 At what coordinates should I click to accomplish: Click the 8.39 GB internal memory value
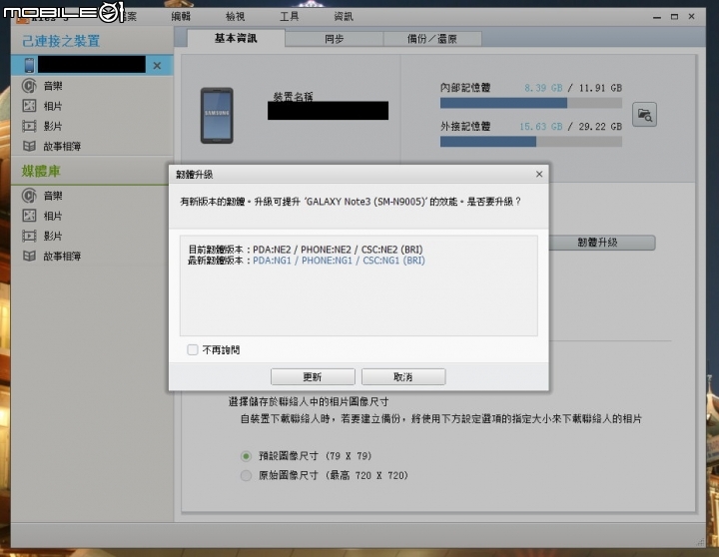pos(543,88)
